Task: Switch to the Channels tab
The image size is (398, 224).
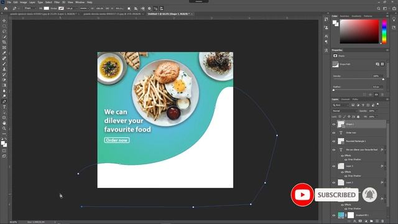Action: coord(345,100)
